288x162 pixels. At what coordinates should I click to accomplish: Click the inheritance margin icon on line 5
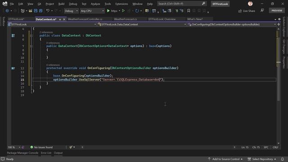click(x=13, y=36)
